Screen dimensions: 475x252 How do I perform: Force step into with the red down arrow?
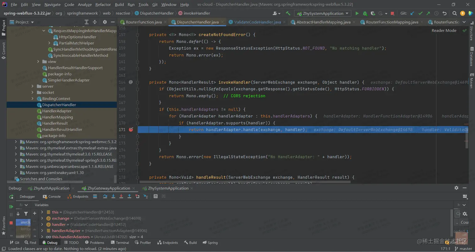coord(121,197)
